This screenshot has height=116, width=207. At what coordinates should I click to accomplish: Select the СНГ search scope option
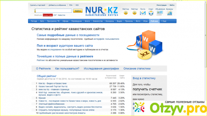coord(55,15)
